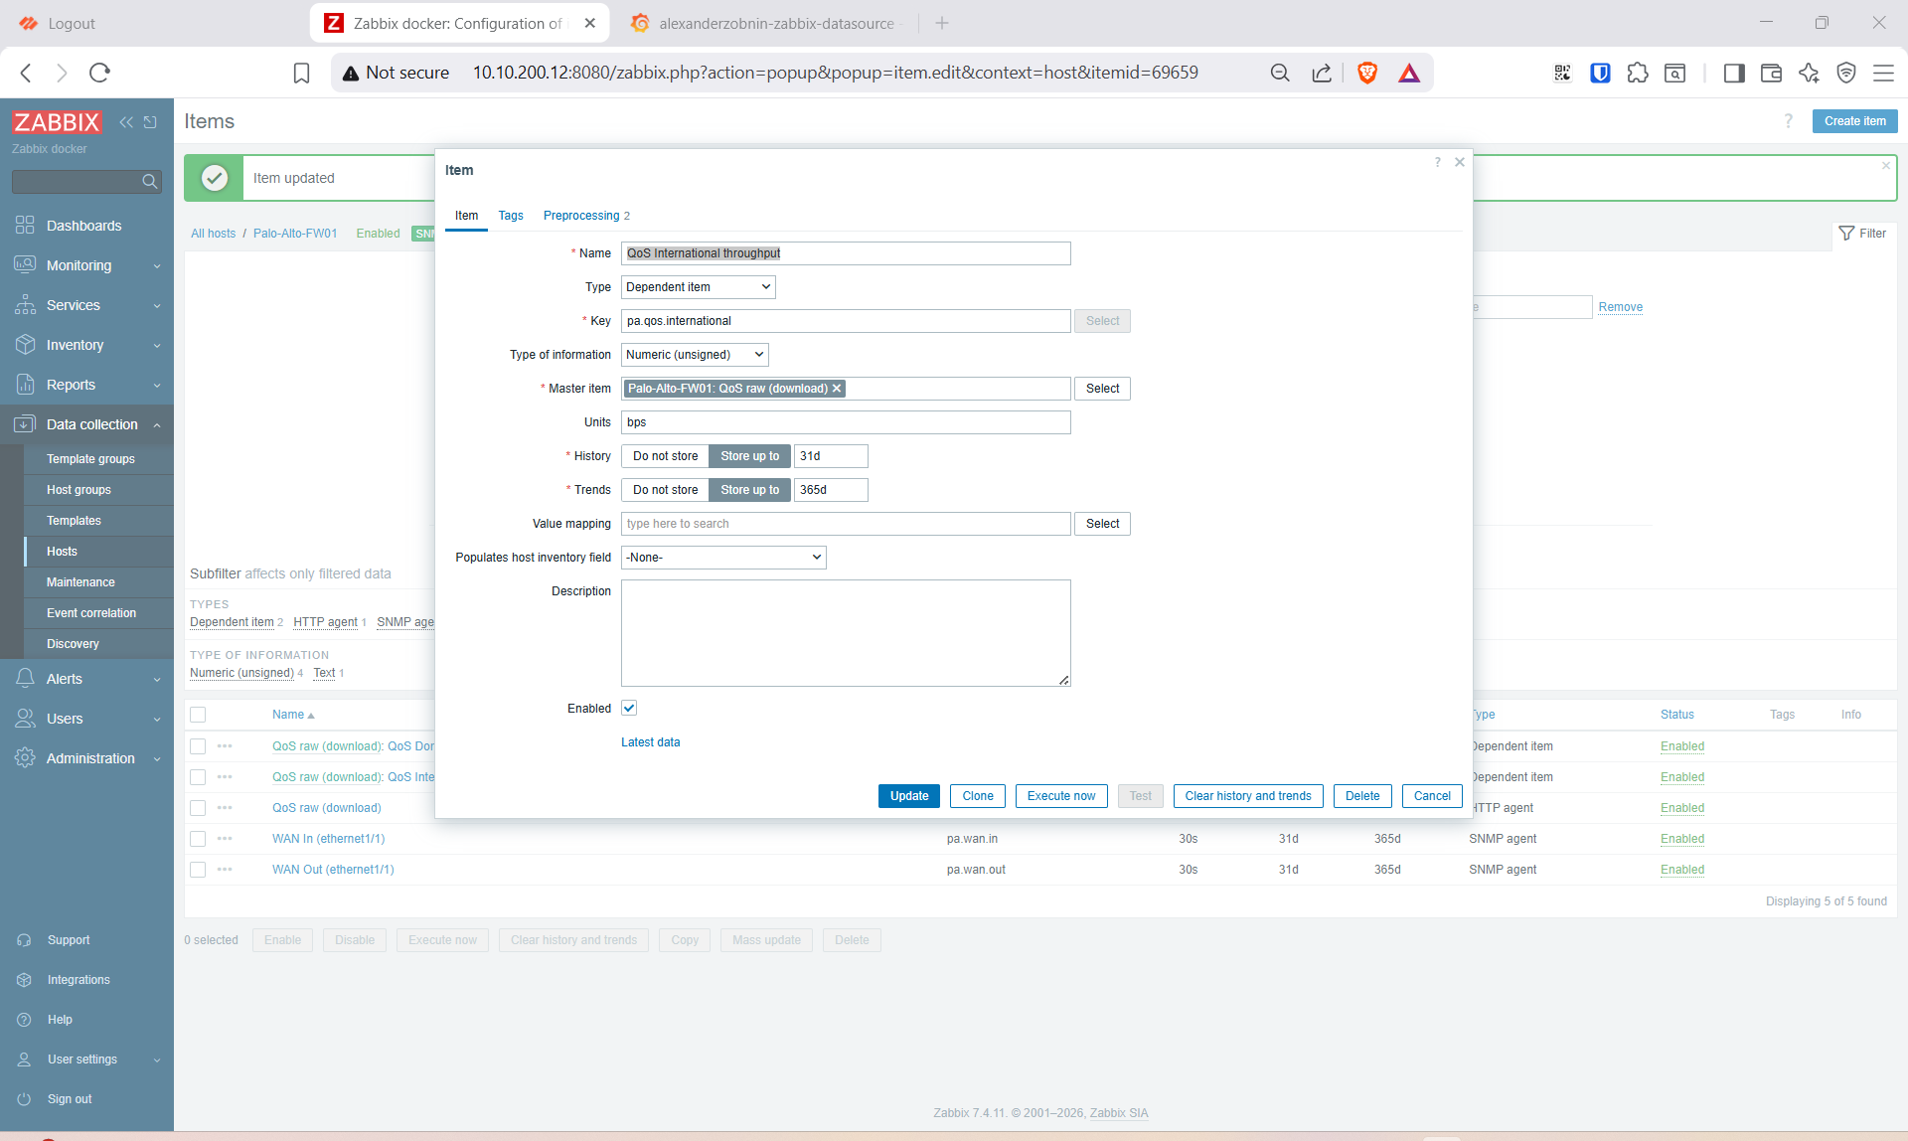Click the Description text area
This screenshot has width=1908, height=1141.
(846, 633)
